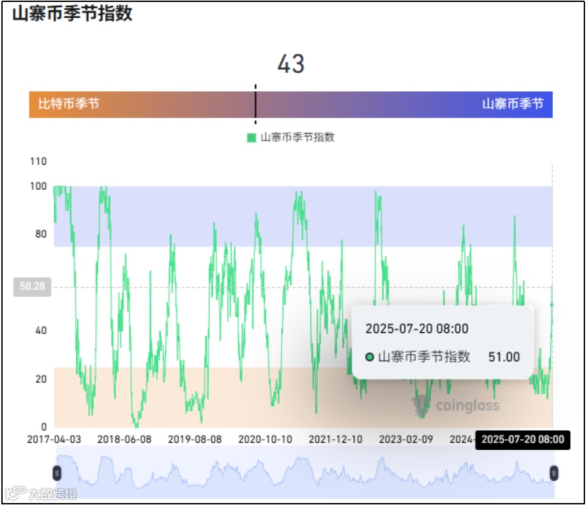Click the y-axis label 40
The height and width of the screenshot is (505, 587).
coord(41,331)
